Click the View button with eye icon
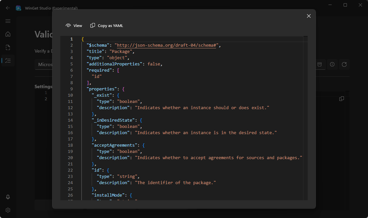Viewport: 368px width, 218px height. tap(74, 26)
